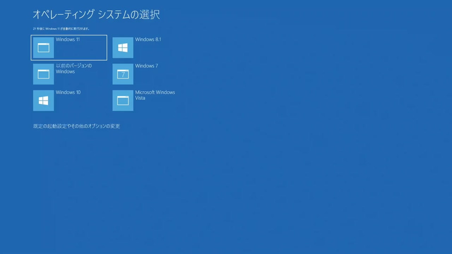Screen dimensions: 452x254
Task: Click the Microsoft Windows Vista label
Action: pyautogui.click(x=155, y=95)
